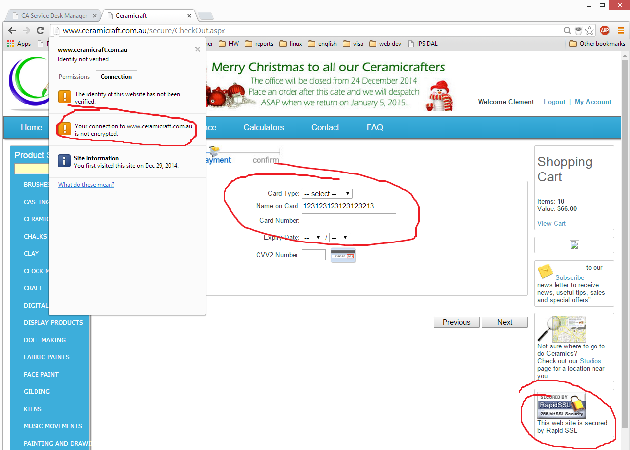Reload the page with refresh icon

41,30
